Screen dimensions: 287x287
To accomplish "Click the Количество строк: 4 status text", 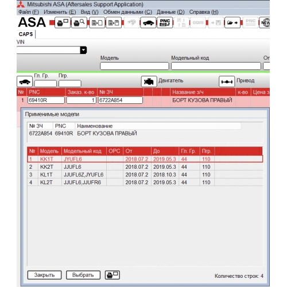I will tap(239, 276).
